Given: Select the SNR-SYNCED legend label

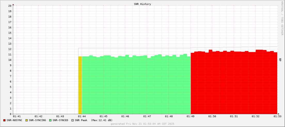Looking at the screenshot, I should click(x=60, y=120).
